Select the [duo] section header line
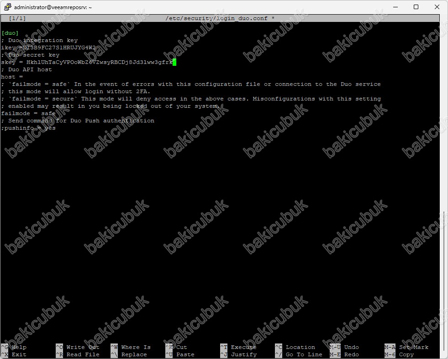448x359 pixels. point(10,33)
